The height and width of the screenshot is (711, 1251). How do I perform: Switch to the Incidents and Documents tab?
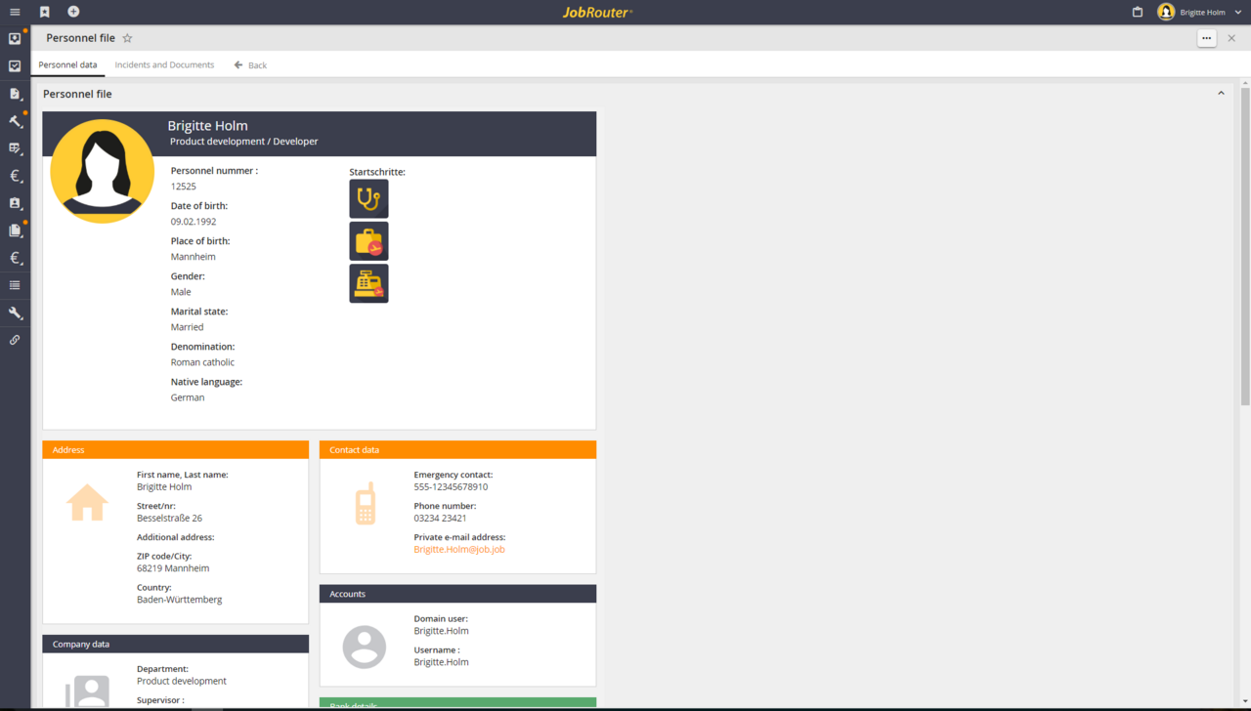(164, 64)
